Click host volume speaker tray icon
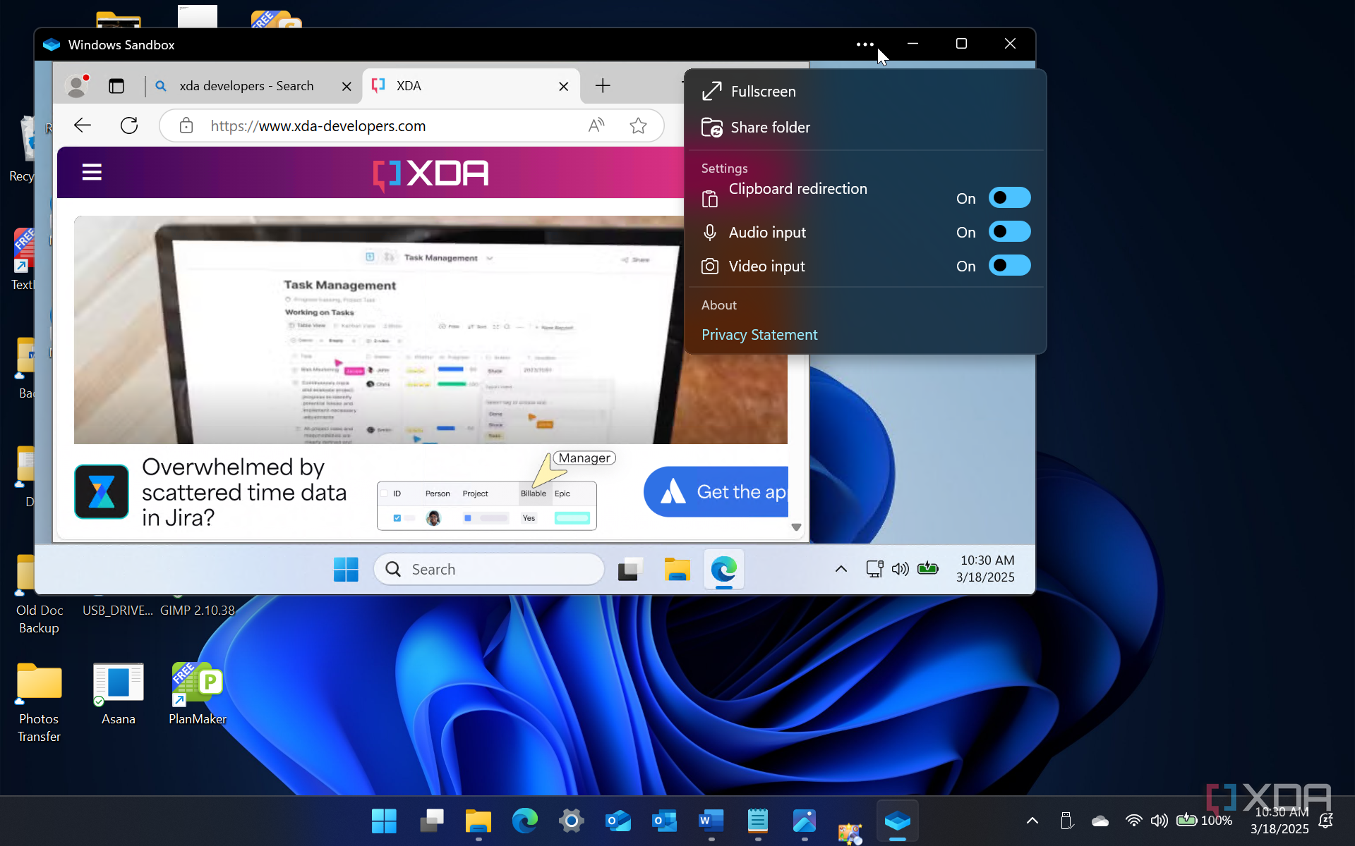The height and width of the screenshot is (846, 1355). 1160,821
